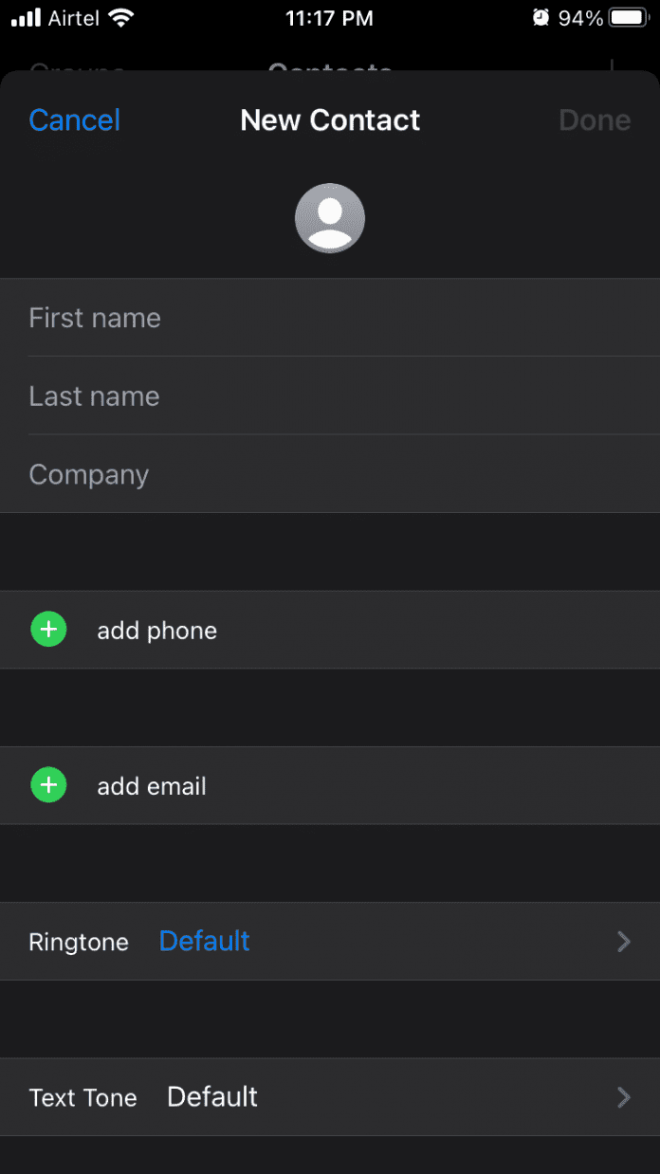Open the Ringtone selection screen

tap(330, 942)
